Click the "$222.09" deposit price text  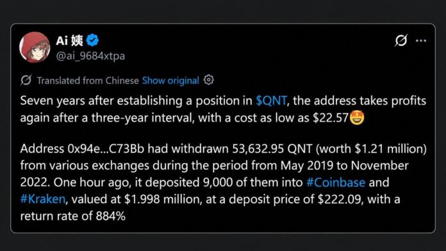pyautogui.click(x=340, y=199)
